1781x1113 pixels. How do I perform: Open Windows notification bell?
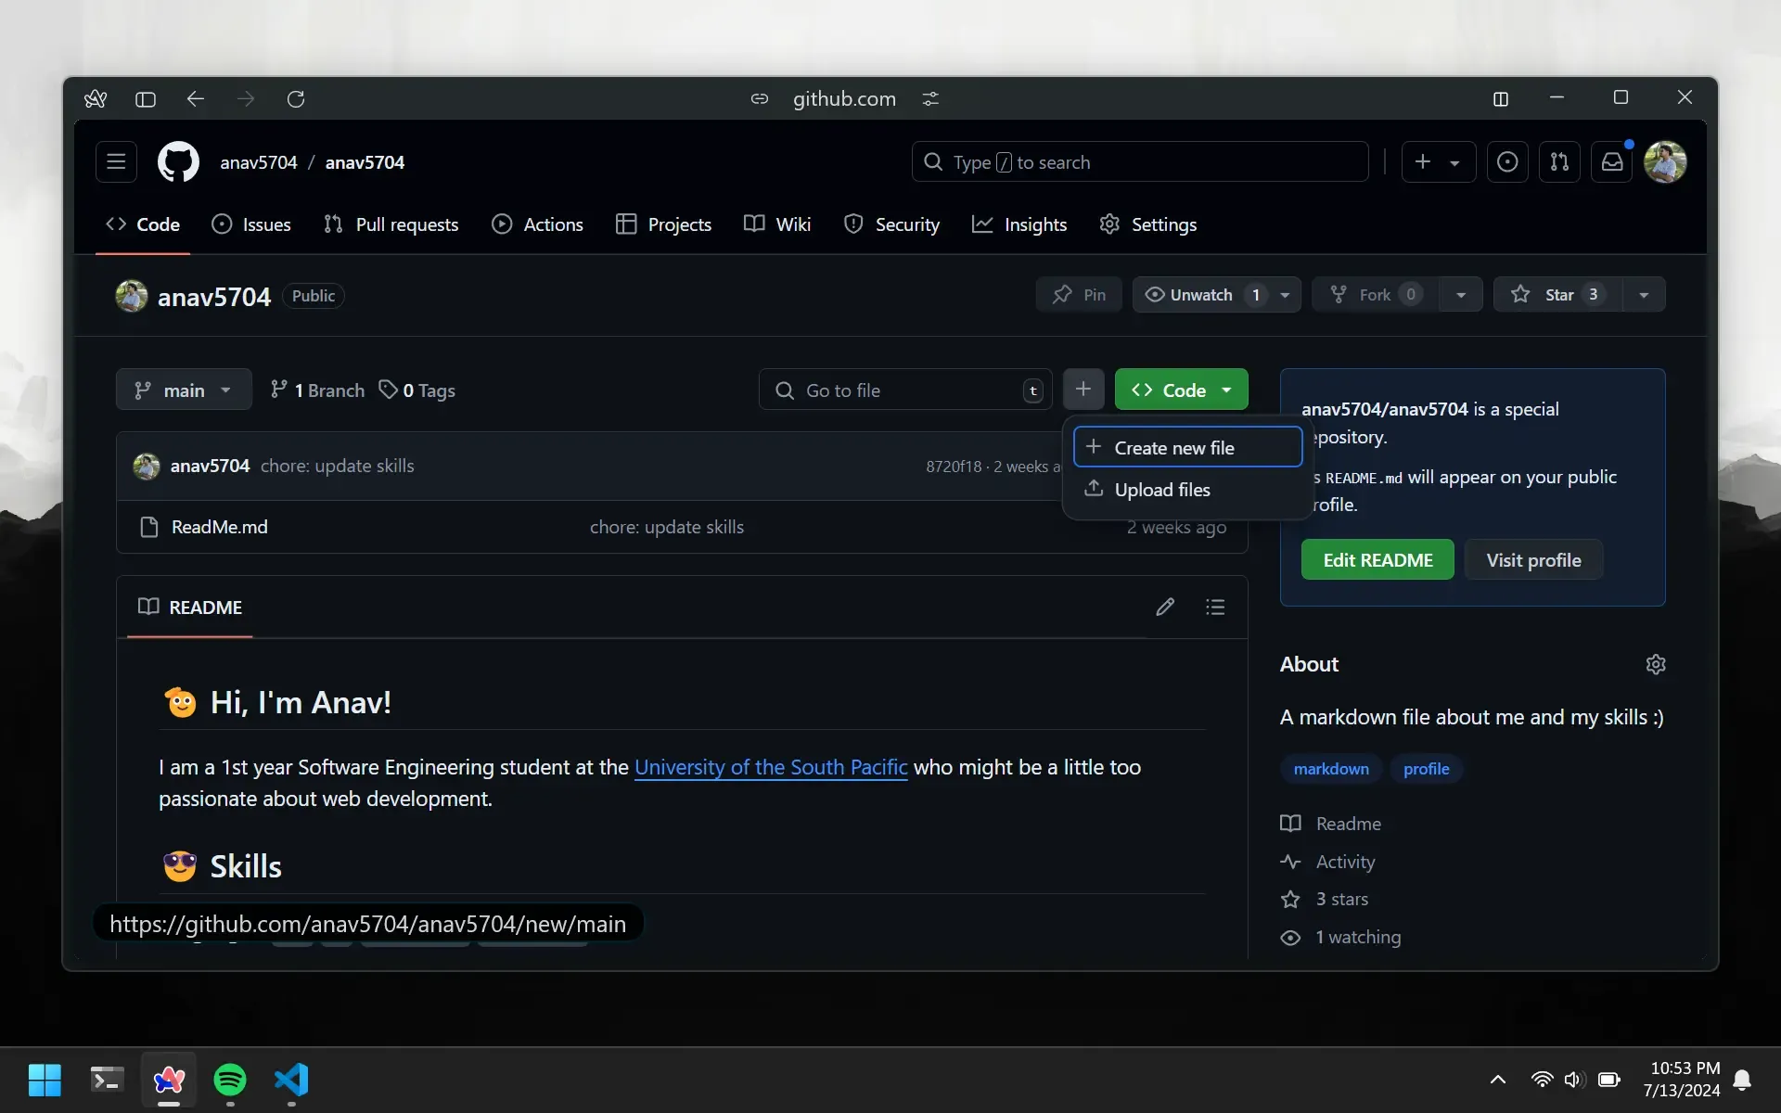click(x=1743, y=1080)
